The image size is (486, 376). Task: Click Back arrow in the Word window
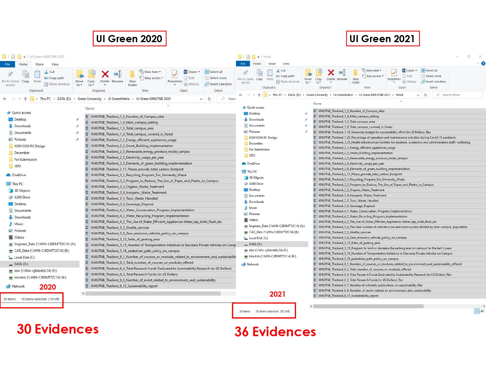coord(241,95)
